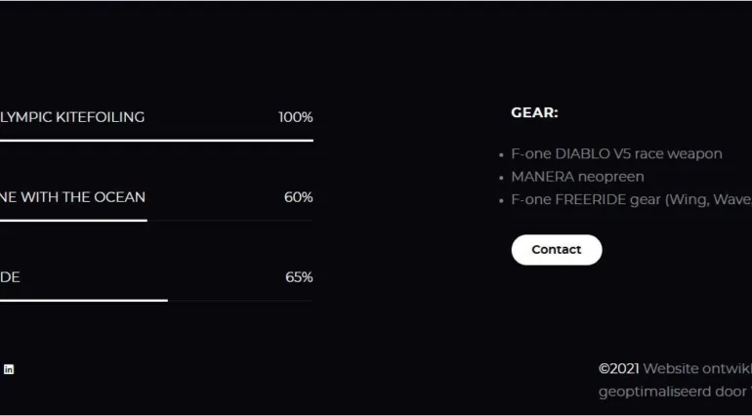Open the 'Website ontwikkeld' footer link
Viewport: 752px width, 416px height.
[x=697, y=369]
